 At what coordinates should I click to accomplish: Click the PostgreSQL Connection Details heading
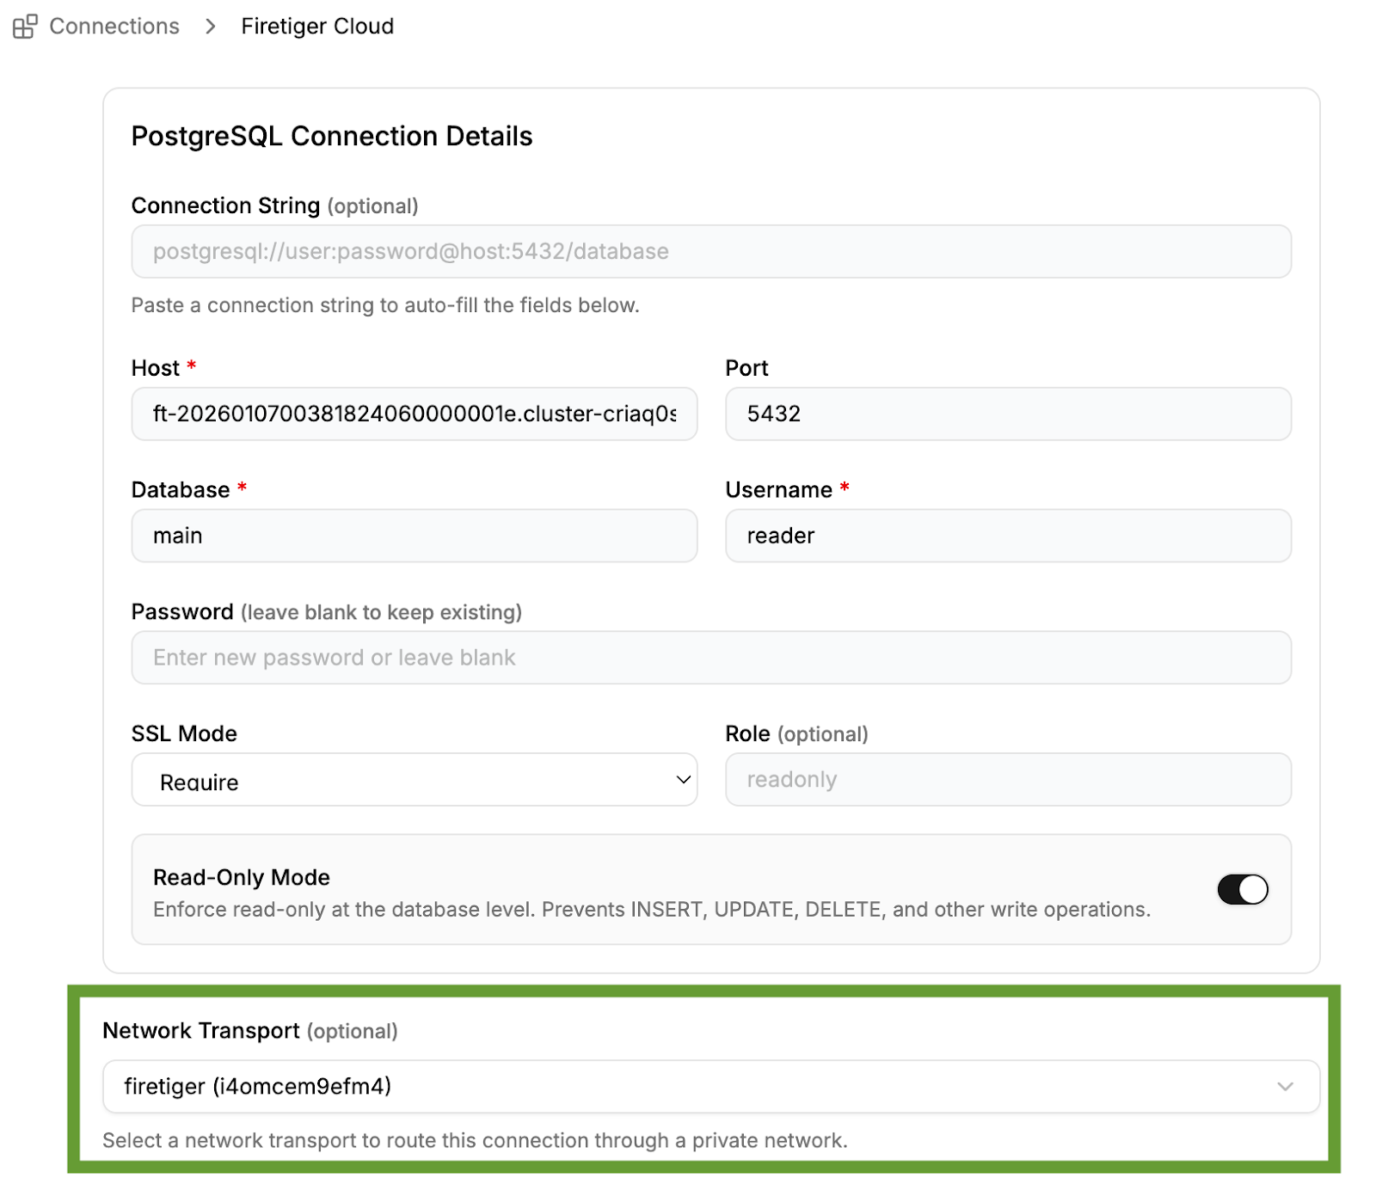pos(331,136)
